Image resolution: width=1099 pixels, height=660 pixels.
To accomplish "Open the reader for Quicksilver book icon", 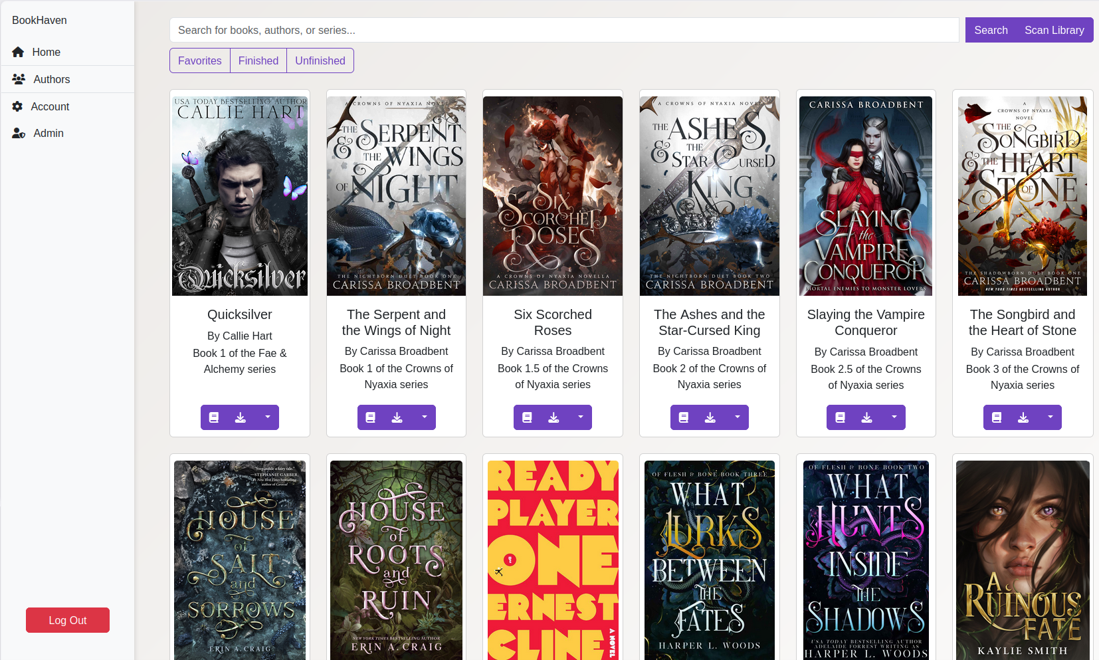I will click(214, 417).
